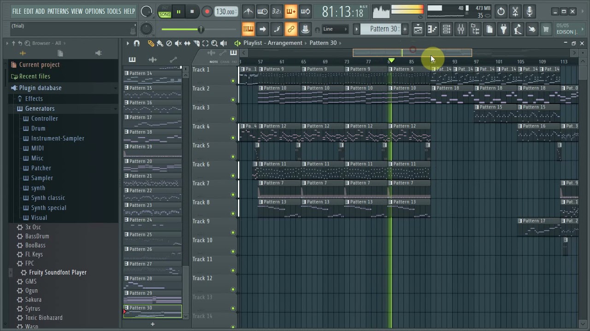The image size is (590, 331).
Task: Open the Channel rack icon
Action: pos(446,29)
